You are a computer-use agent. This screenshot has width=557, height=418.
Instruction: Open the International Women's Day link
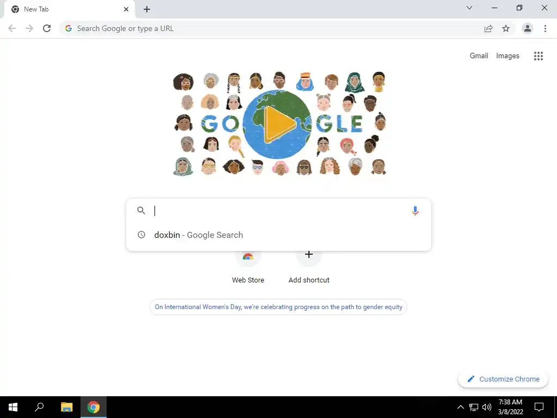pyautogui.click(x=278, y=307)
